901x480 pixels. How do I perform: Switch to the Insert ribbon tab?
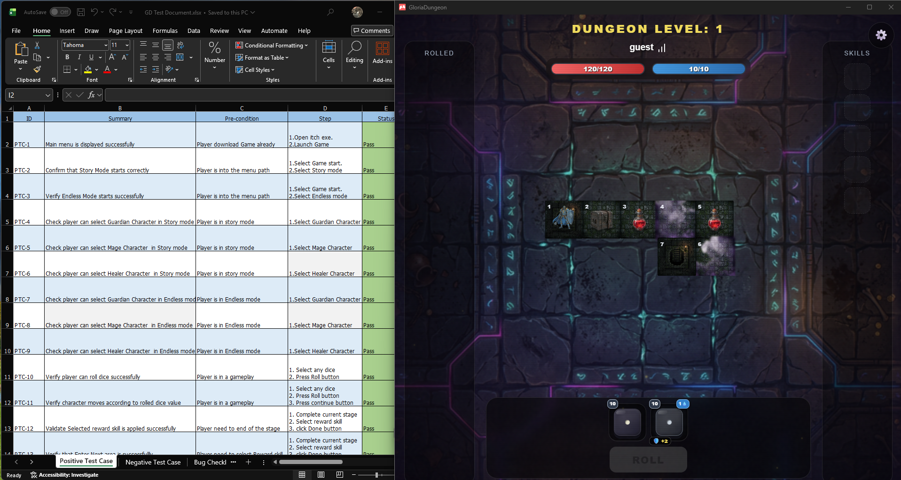point(67,31)
